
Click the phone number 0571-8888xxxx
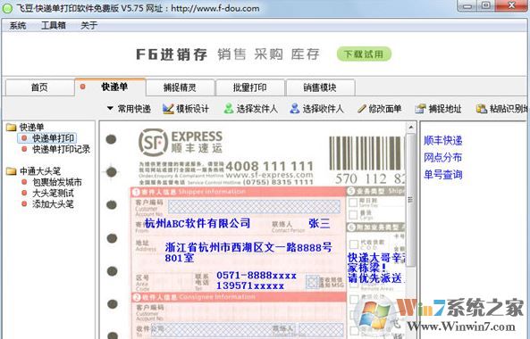(257, 276)
